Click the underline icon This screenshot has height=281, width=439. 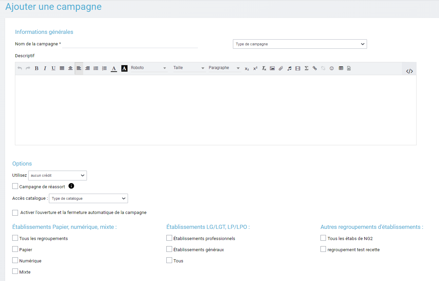coord(53,68)
